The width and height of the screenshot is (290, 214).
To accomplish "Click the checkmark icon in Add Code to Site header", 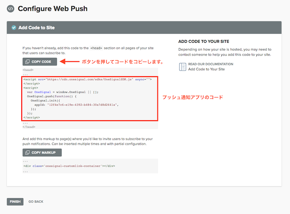I will [14, 27].
